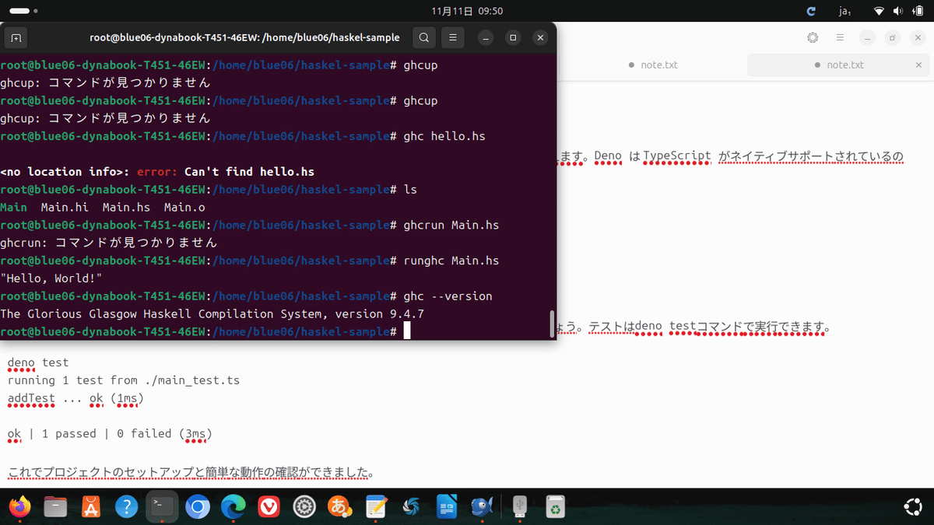Screen dimensions: 934x525
Task: Mute audio via the volume indicator
Action: pos(899,12)
